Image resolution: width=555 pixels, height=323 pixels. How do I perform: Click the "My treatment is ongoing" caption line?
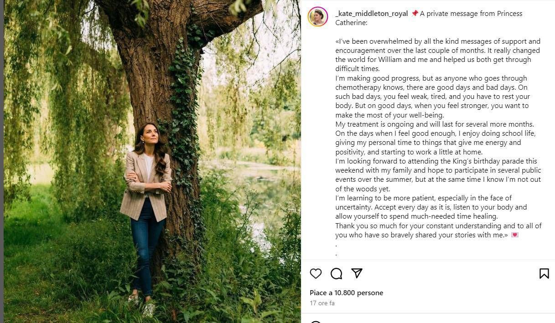click(x=434, y=124)
